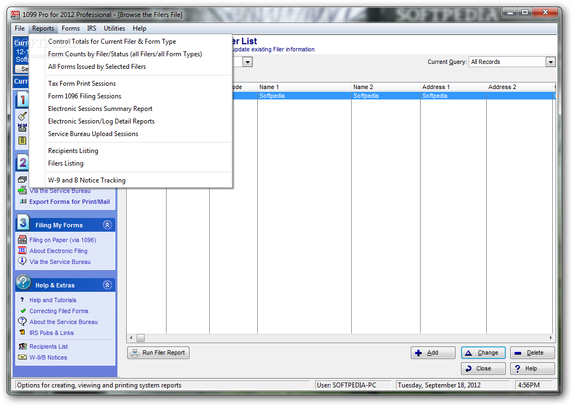The image size is (573, 406).
Task: Click the Add button
Action: pos(433,352)
